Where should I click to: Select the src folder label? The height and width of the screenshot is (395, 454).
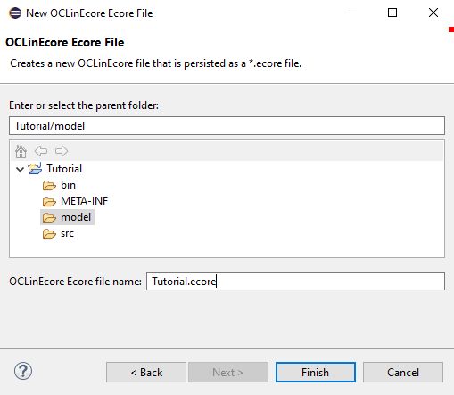[x=67, y=233]
